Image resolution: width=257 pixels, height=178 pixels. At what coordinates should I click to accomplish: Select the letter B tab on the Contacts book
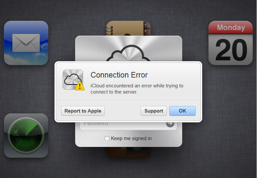pyautogui.click(x=145, y=31)
